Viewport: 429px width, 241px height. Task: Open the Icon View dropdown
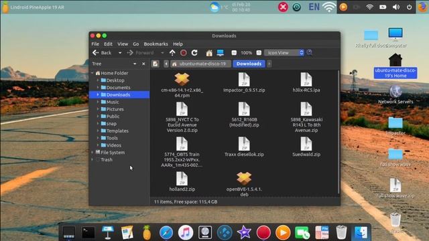coord(284,53)
